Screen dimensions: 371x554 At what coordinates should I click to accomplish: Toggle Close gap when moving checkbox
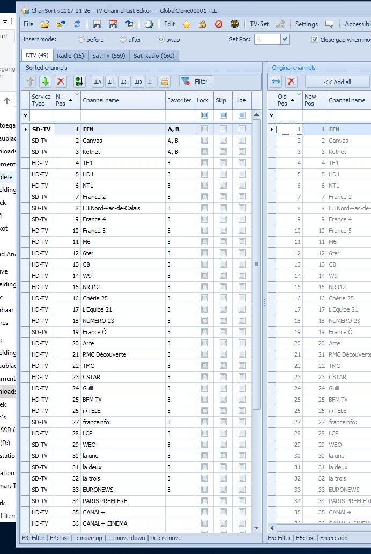[x=315, y=40]
